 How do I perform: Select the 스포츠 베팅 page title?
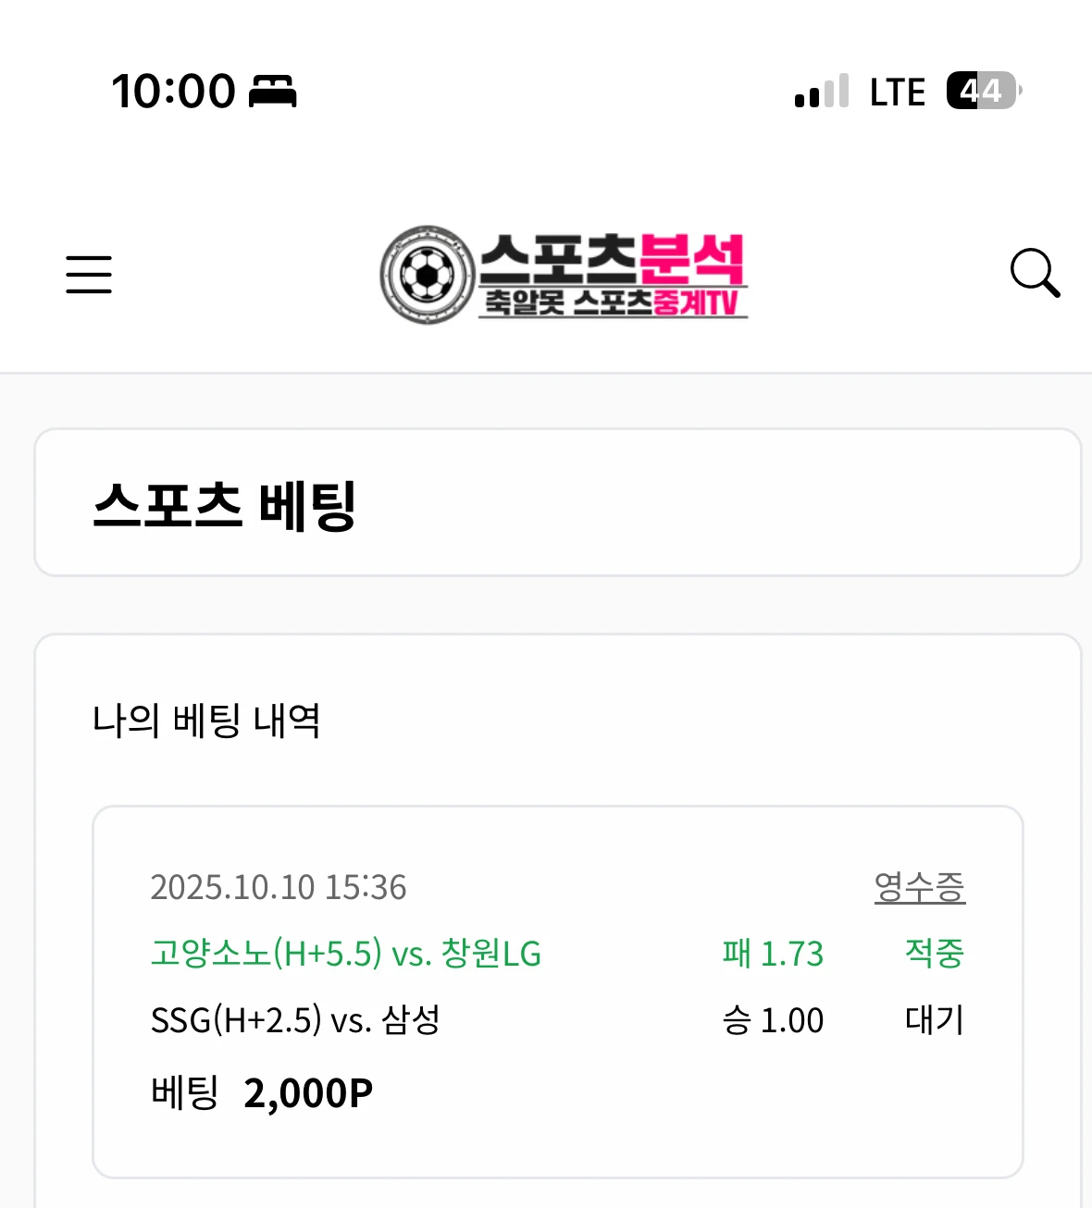pyautogui.click(x=225, y=505)
